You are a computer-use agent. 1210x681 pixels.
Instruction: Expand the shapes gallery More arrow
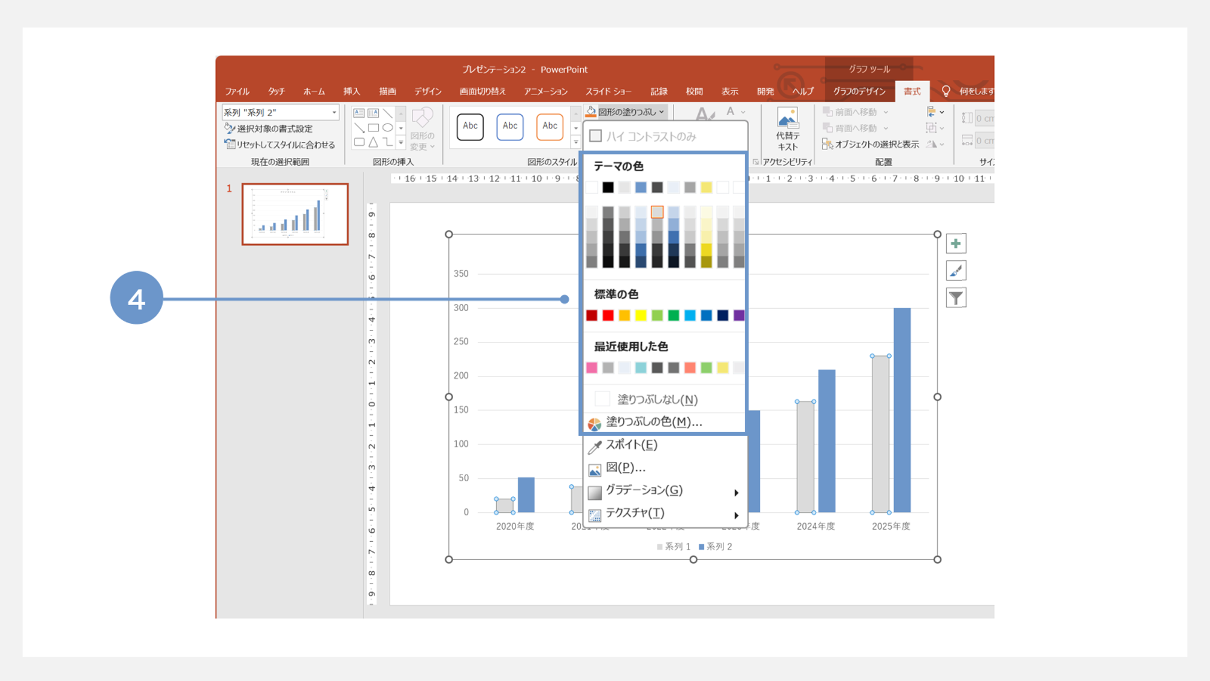pos(401,143)
